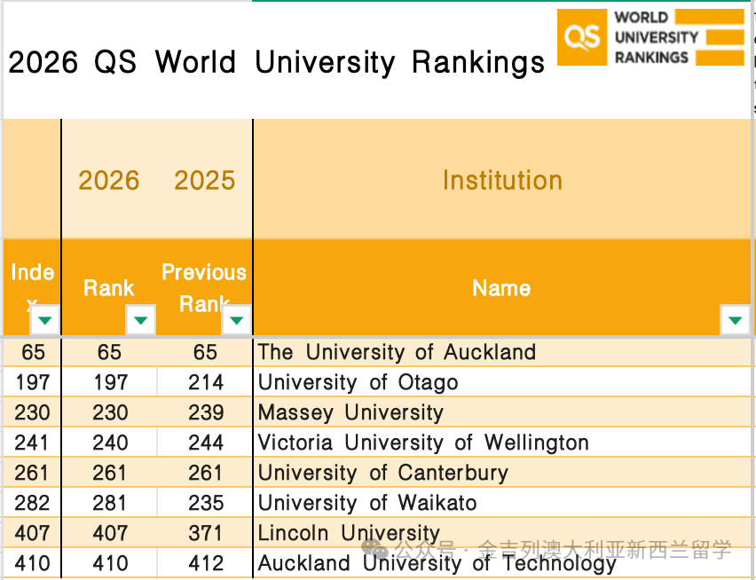The width and height of the screenshot is (756, 580).
Task: Select Rank 230 for Massey University
Action: tap(109, 412)
